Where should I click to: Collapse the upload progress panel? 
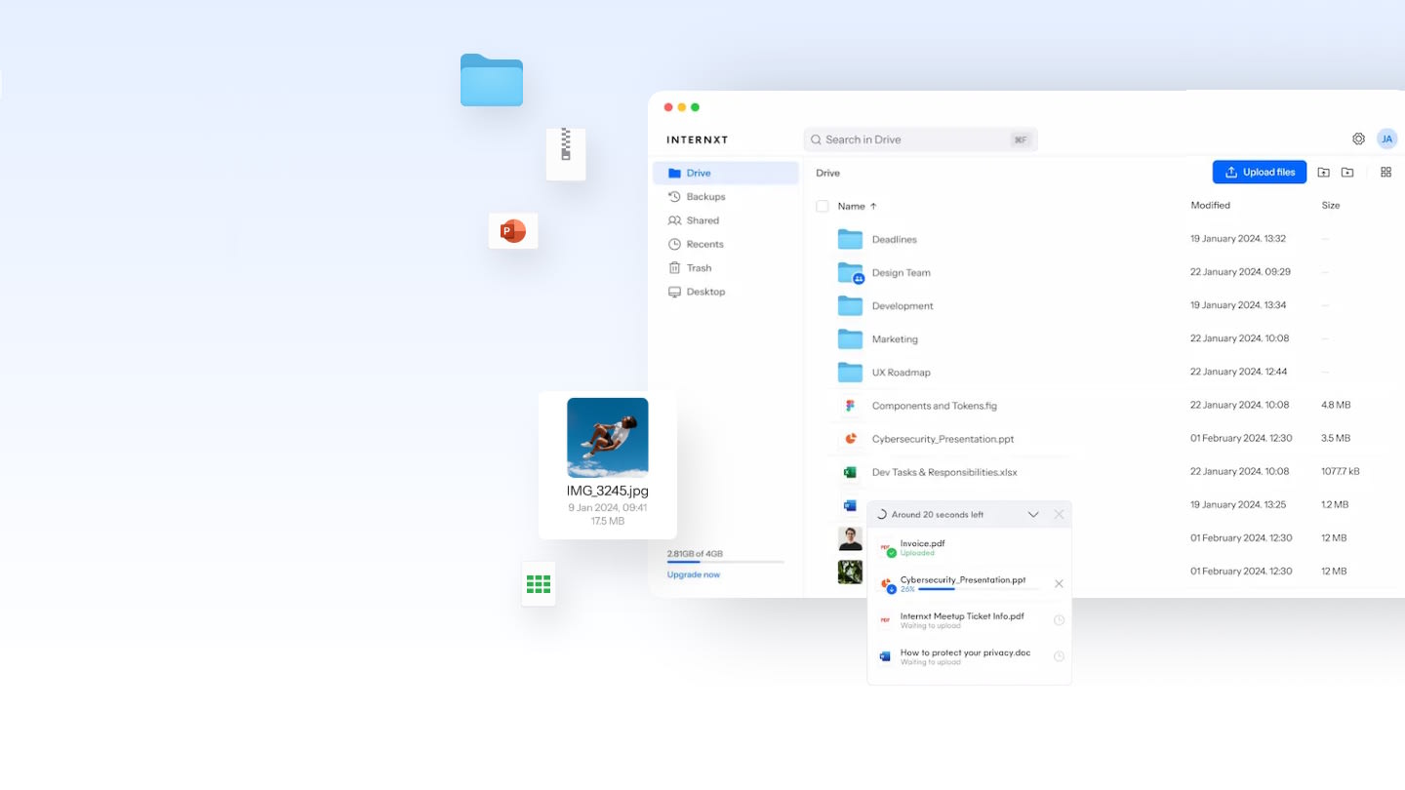point(1033,514)
